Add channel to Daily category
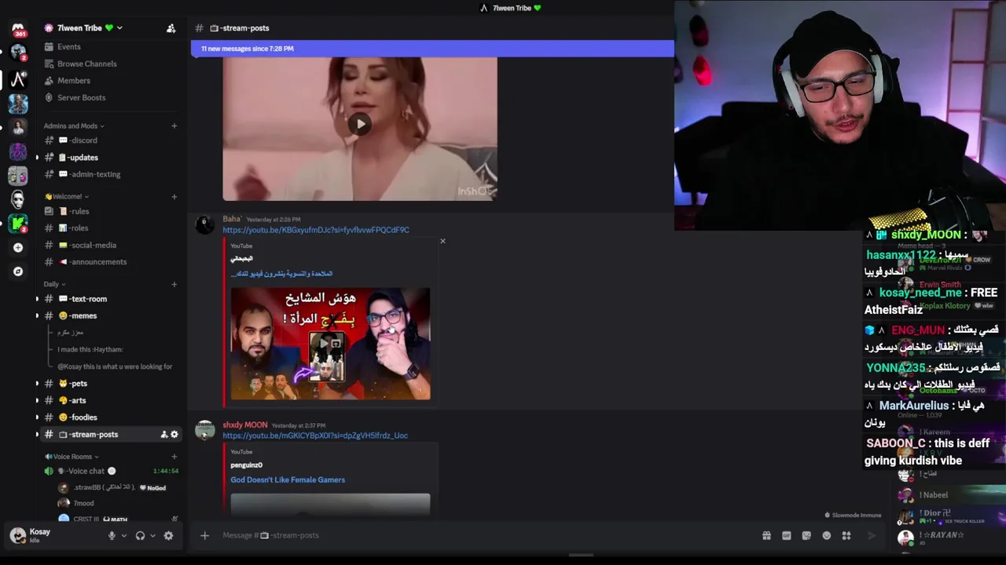Image resolution: width=1006 pixels, height=565 pixels. click(x=174, y=284)
